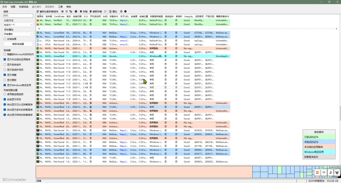Click the NVIDIA icon in the StoreA... row
This screenshot has height=183, width=341.
click(38, 56)
